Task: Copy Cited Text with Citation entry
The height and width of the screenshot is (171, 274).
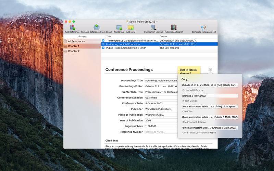Action: pyautogui.click(x=210, y=117)
